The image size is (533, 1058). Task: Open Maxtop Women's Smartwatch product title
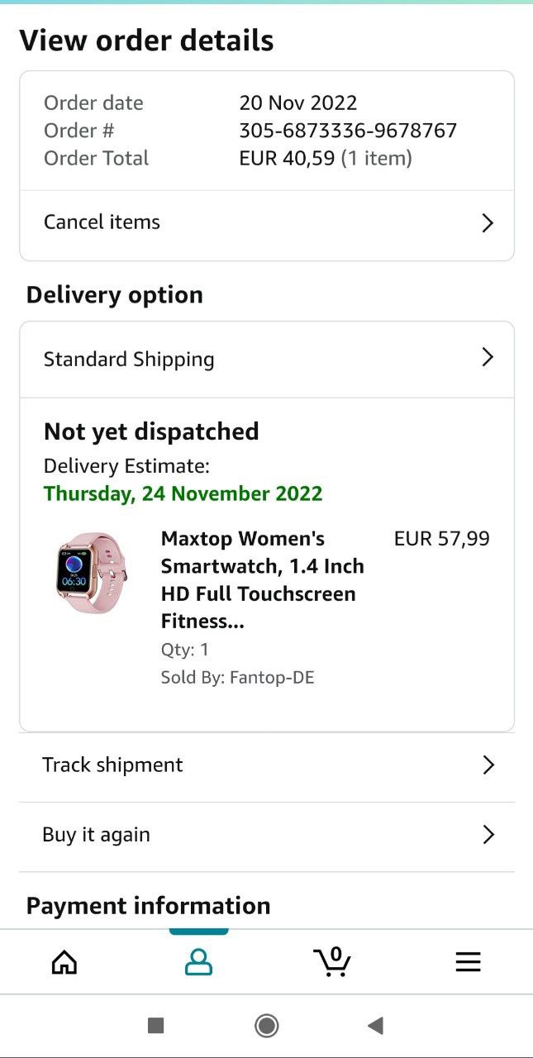pos(263,580)
